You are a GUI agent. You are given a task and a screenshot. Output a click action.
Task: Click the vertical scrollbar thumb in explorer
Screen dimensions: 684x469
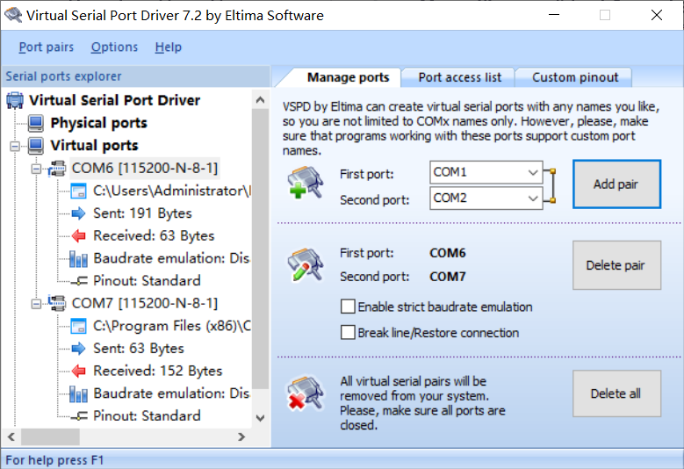[261, 249]
